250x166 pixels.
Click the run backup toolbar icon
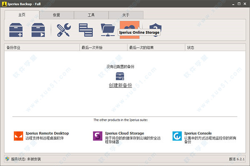(x=38, y=30)
